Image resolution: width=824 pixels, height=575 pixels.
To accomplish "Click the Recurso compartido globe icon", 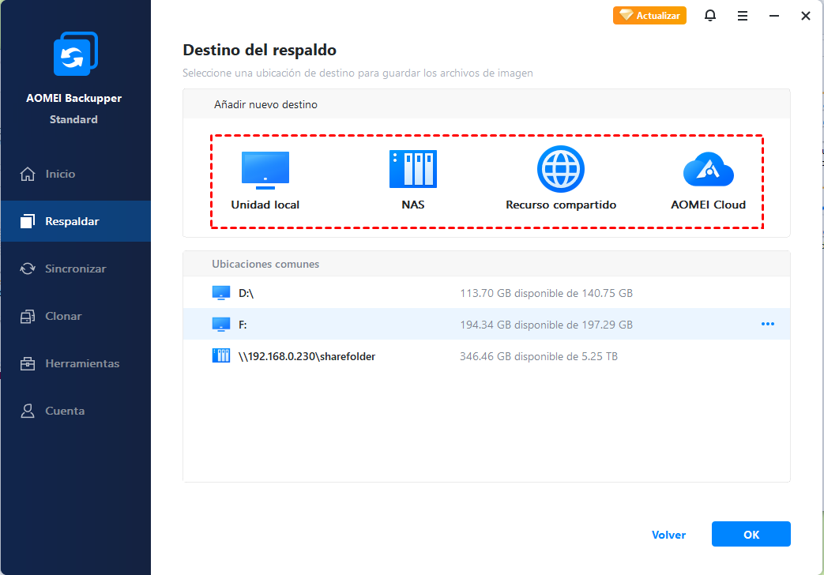I will click(560, 169).
